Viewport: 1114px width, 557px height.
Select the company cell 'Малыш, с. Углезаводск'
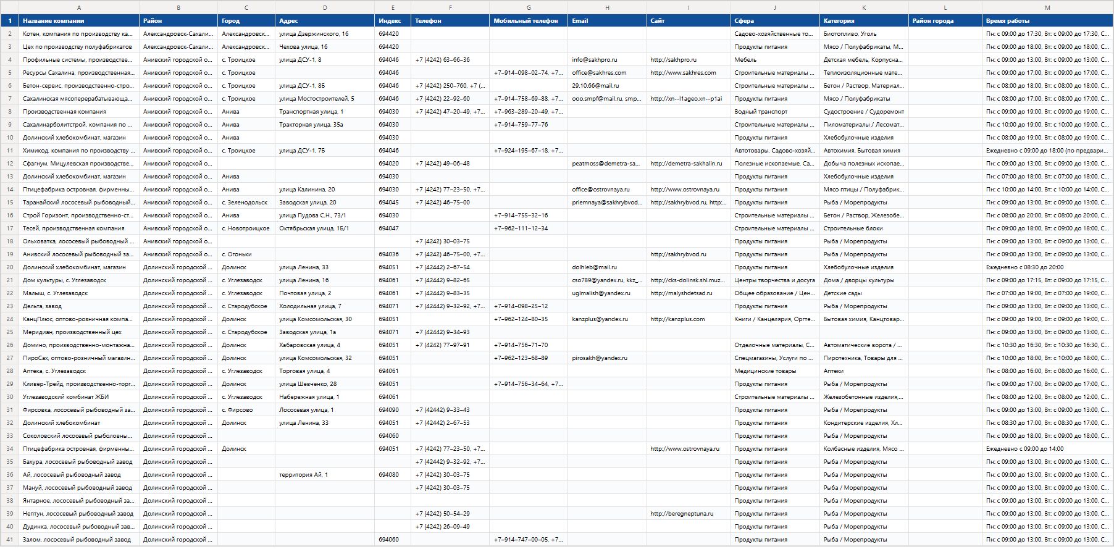[x=79, y=293]
